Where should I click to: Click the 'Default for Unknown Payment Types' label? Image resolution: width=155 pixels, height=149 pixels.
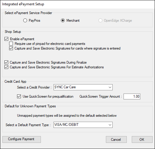30,106
